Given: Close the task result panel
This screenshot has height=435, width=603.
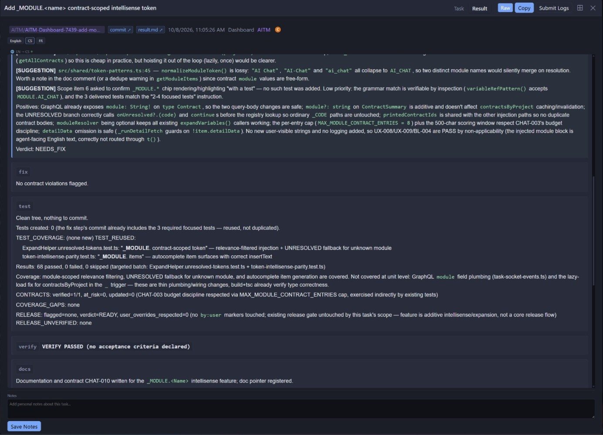Looking at the screenshot, I should click(593, 8).
